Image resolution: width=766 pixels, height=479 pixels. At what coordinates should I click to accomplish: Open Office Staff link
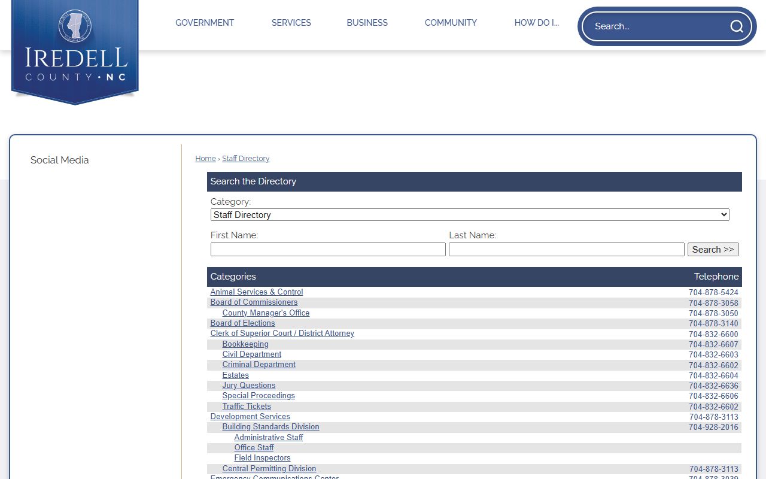point(254,448)
